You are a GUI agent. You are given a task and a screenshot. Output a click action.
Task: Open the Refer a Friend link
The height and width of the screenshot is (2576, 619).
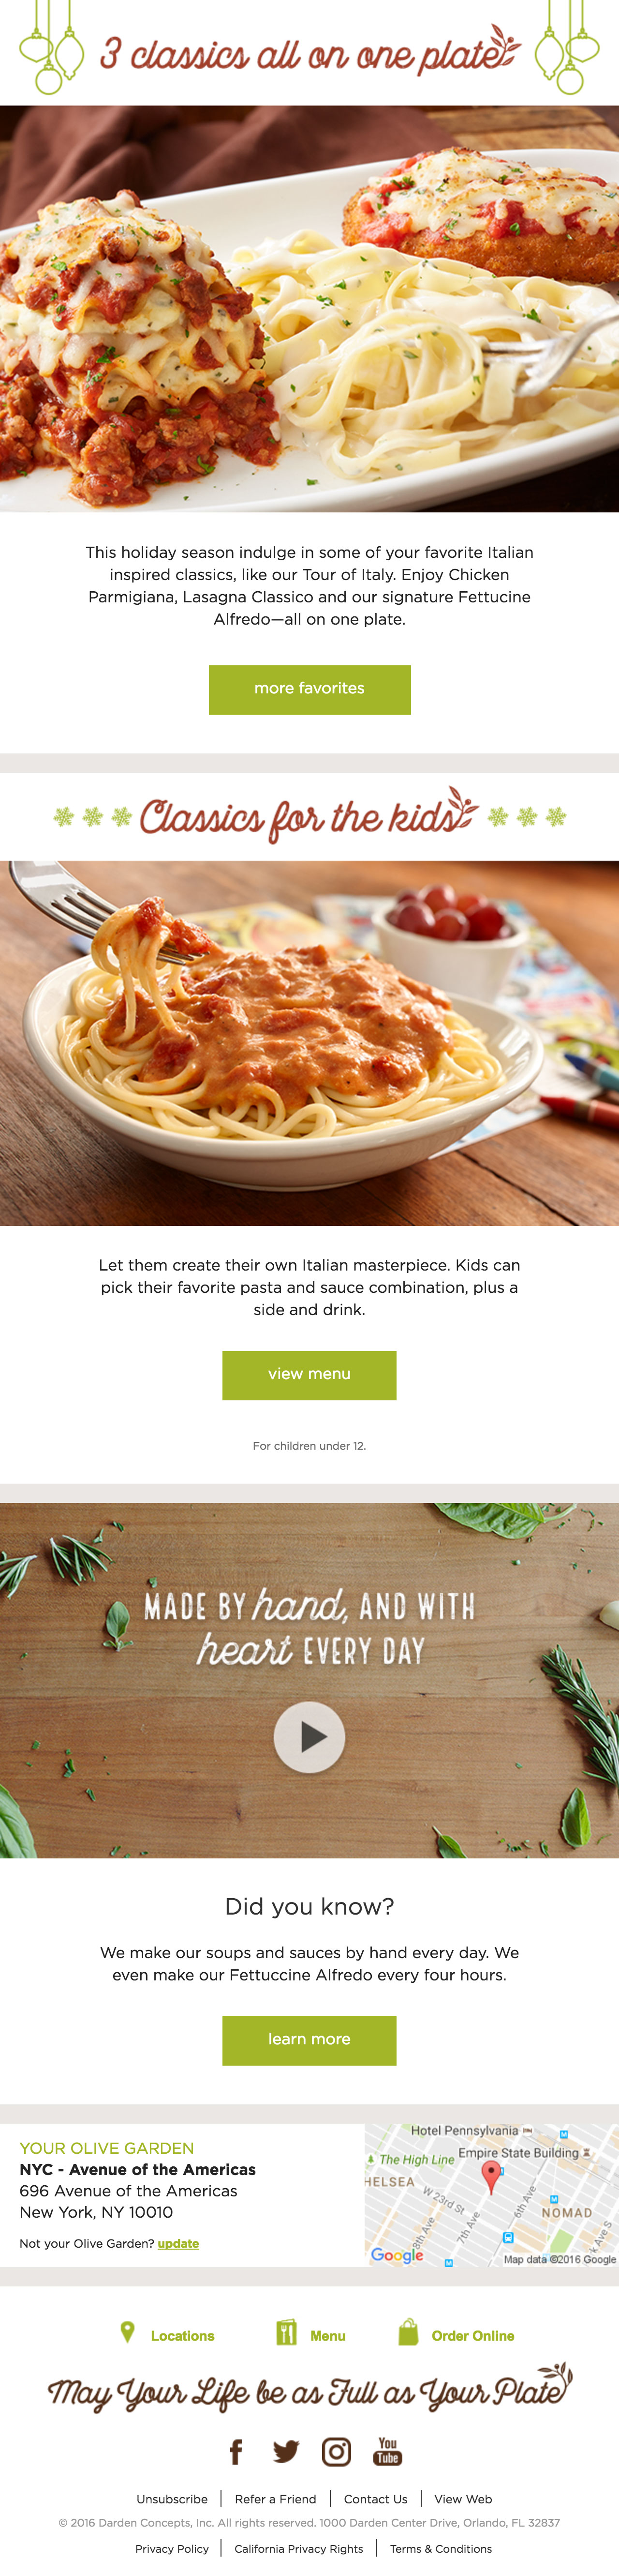click(276, 2499)
